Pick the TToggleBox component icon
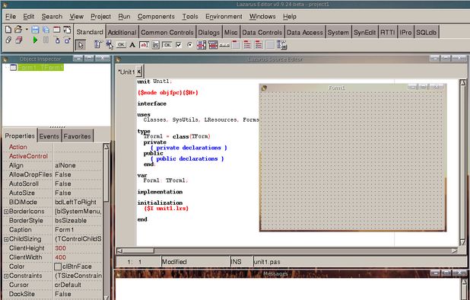The image size is (470, 300). (x=167, y=45)
